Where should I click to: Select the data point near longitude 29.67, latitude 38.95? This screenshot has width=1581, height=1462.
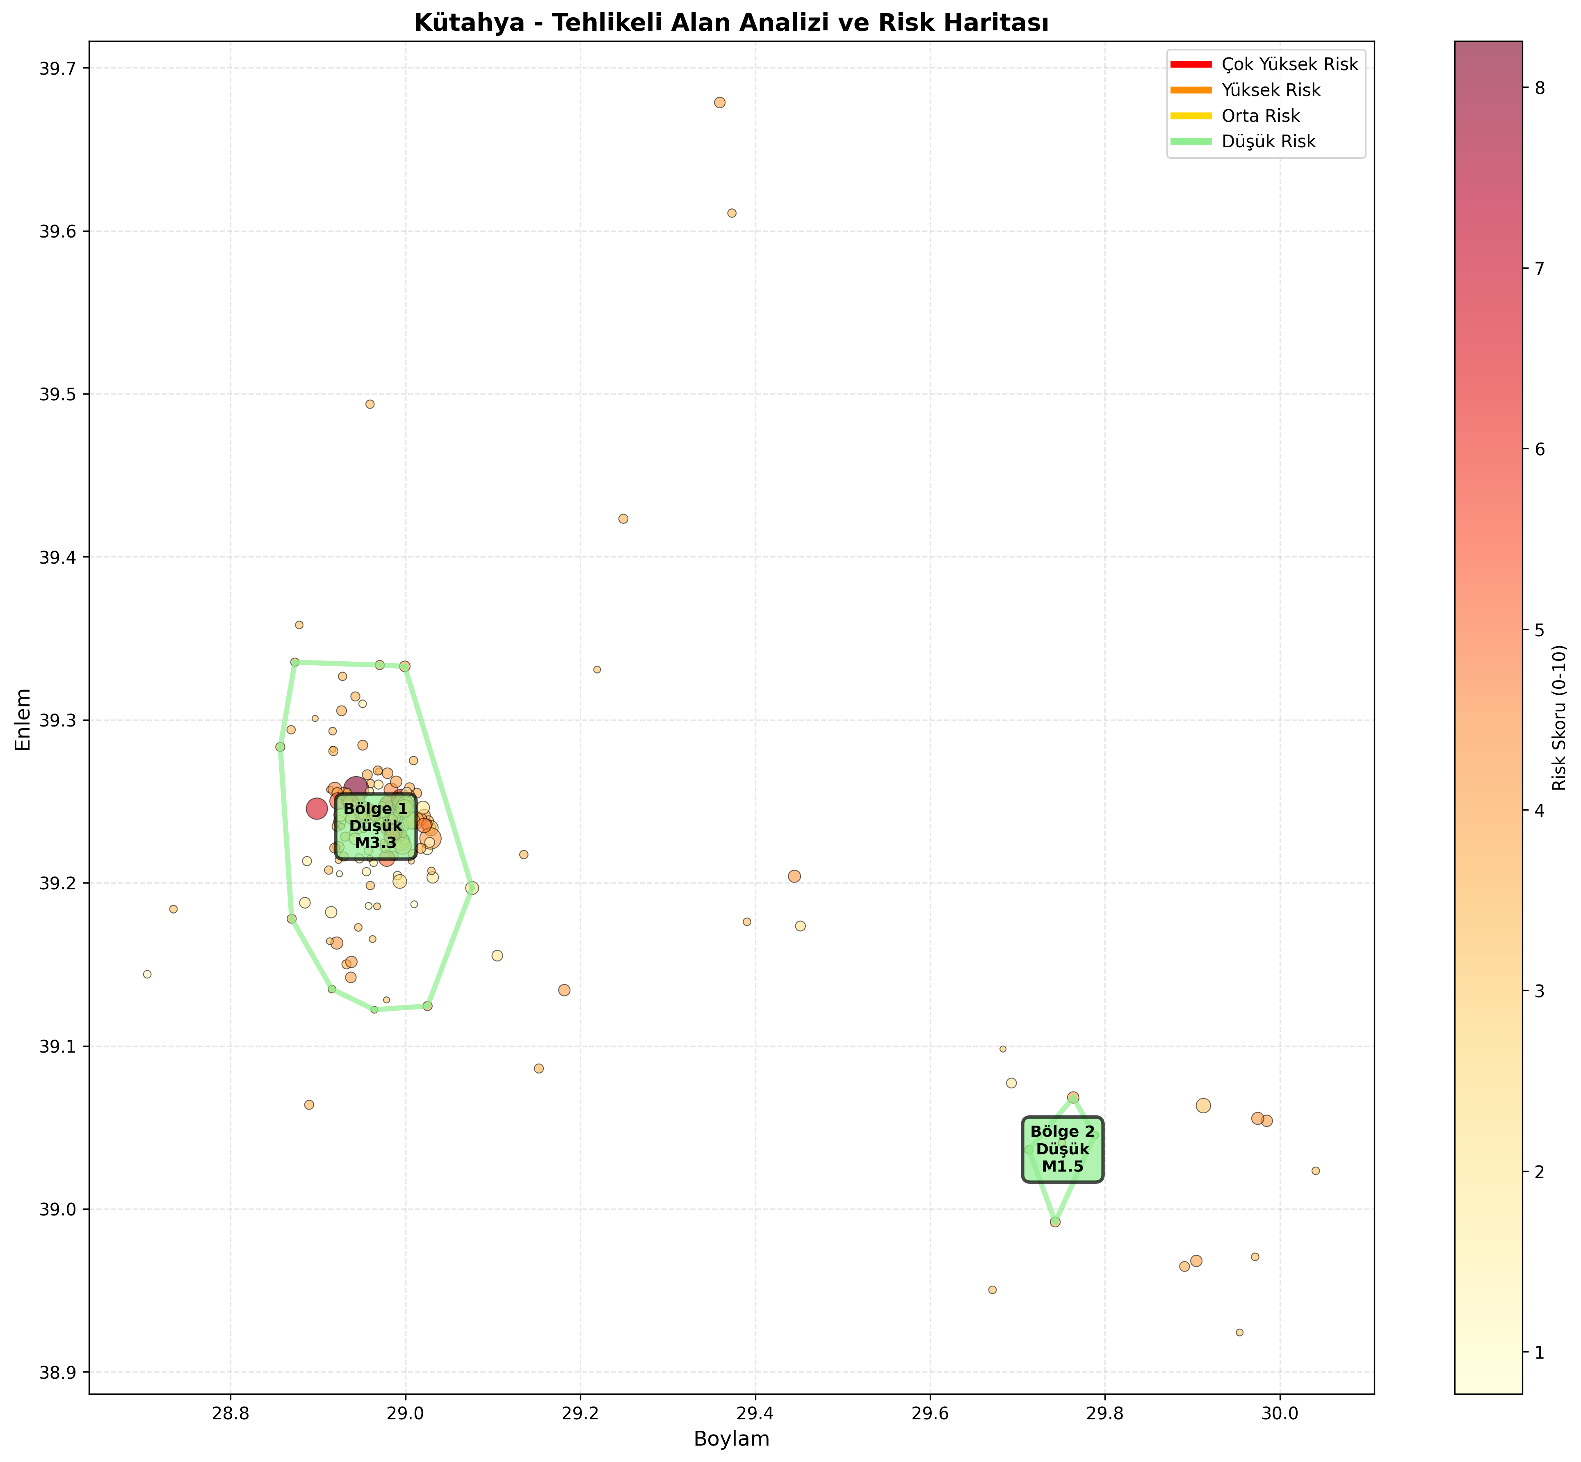(992, 1290)
